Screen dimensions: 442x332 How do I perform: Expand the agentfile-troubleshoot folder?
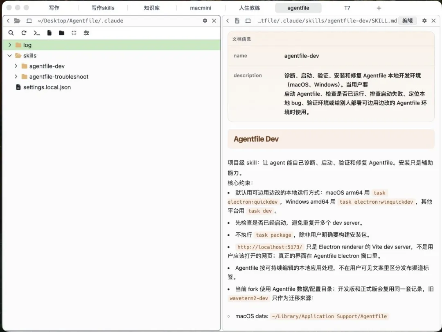tap(16, 77)
